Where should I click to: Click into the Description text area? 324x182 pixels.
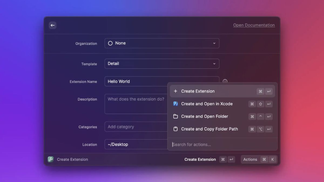point(136,104)
